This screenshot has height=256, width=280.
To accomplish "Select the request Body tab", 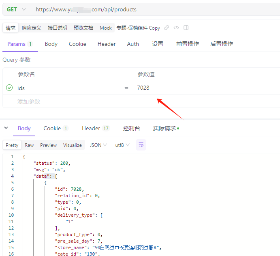I will pyautogui.click(x=51, y=44).
